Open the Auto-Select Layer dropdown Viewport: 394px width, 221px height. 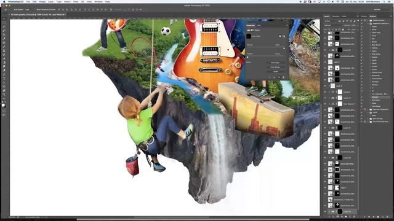tap(28, 10)
